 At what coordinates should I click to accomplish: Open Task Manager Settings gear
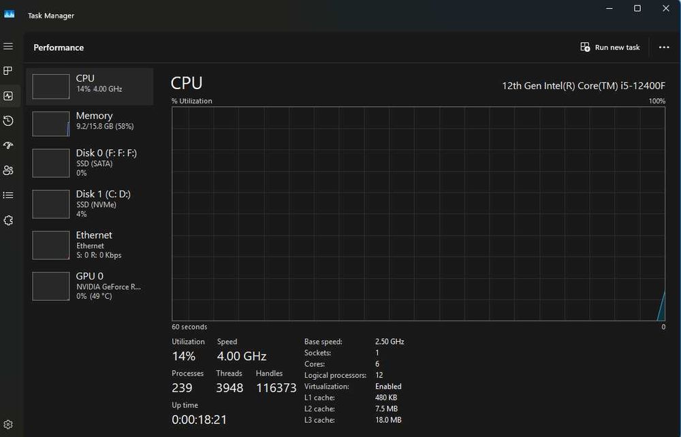8,425
